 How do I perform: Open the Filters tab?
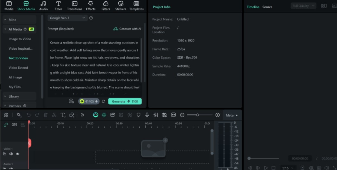coord(106,6)
